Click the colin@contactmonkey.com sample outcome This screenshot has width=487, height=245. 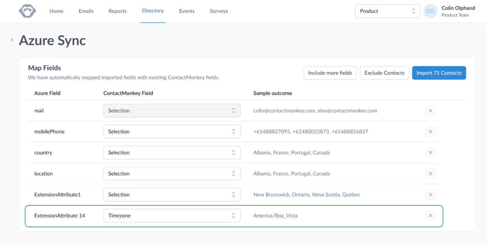pos(315,111)
